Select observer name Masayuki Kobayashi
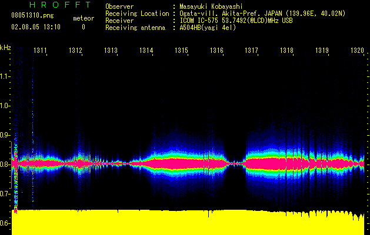This screenshot has width=370, height=235. tap(211, 6)
